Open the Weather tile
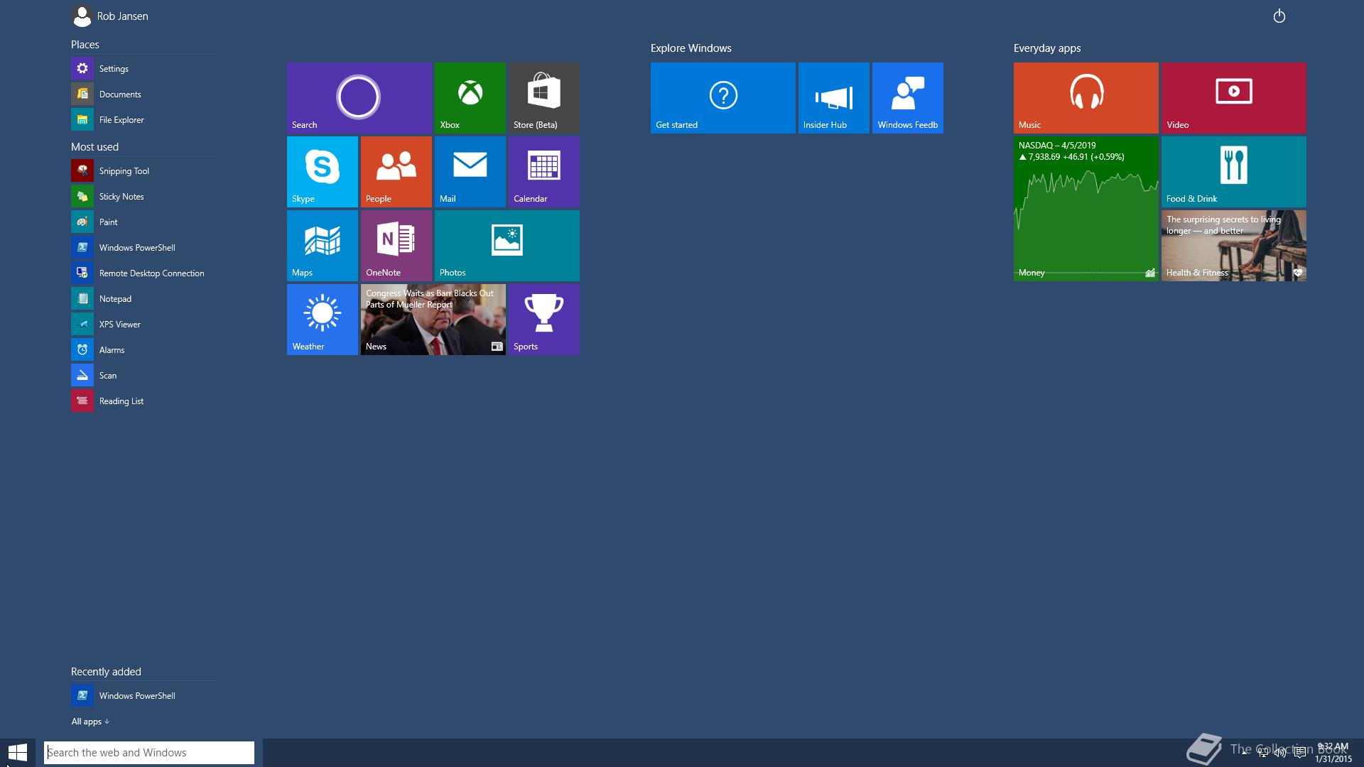 [x=322, y=320]
